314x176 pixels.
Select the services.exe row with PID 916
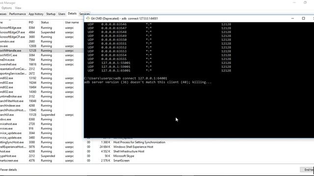(x=41, y=129)
